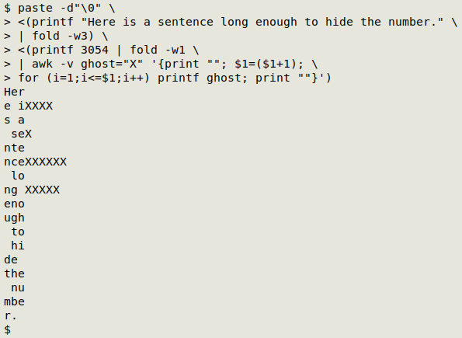Click the final shell prompt dollar sign

pyautogui.click(x=7, y=329)
